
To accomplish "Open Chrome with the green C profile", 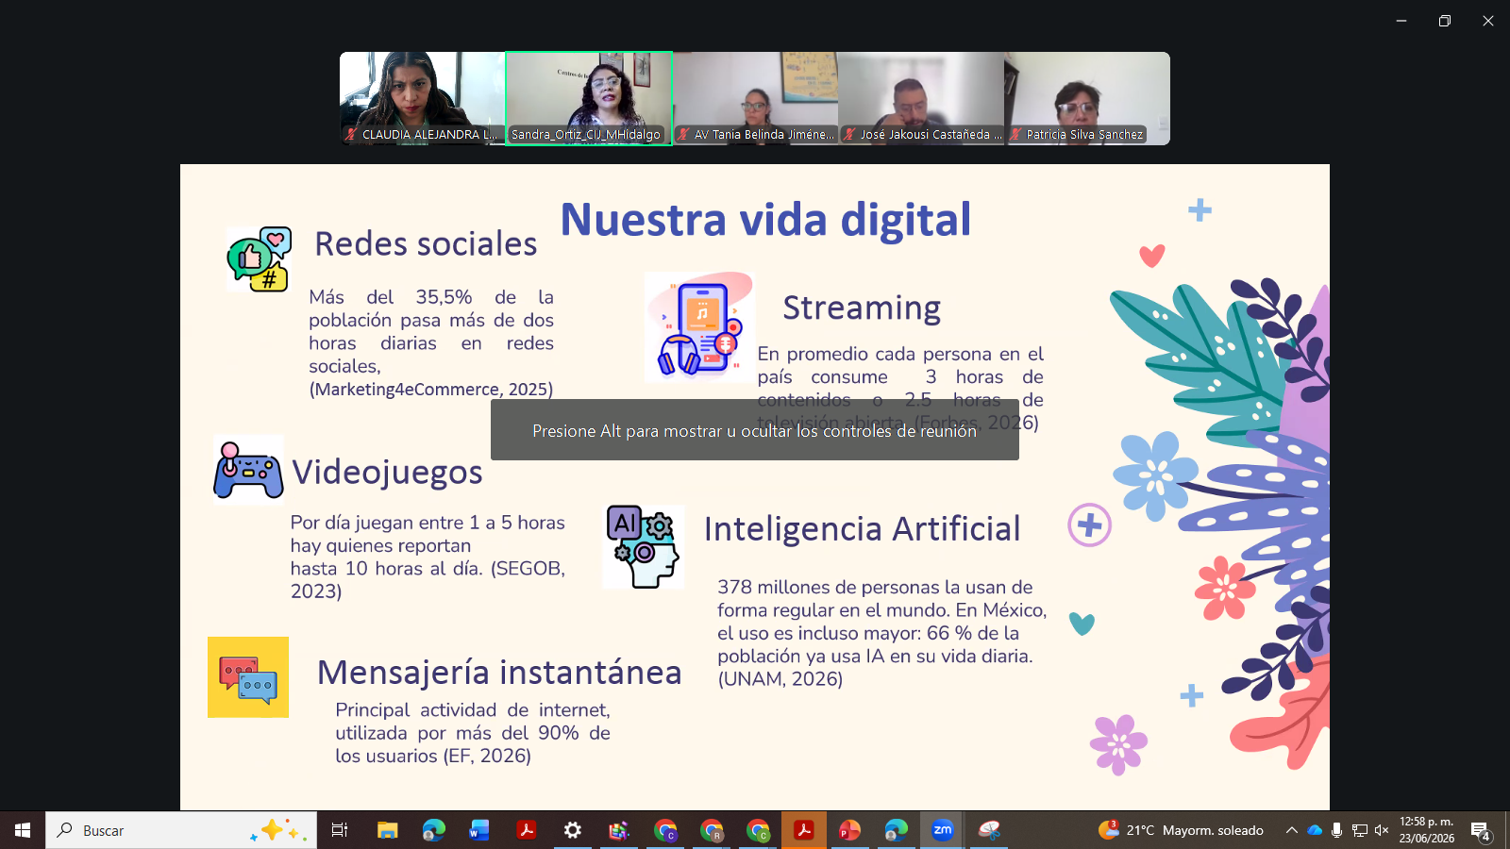I will click(758, 830).
